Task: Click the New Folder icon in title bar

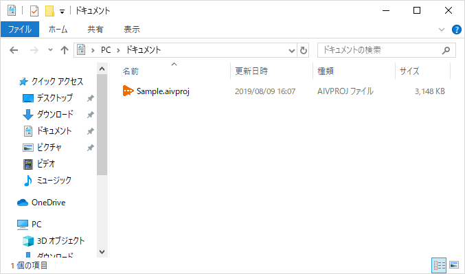Action: click(x=49, y=11)
